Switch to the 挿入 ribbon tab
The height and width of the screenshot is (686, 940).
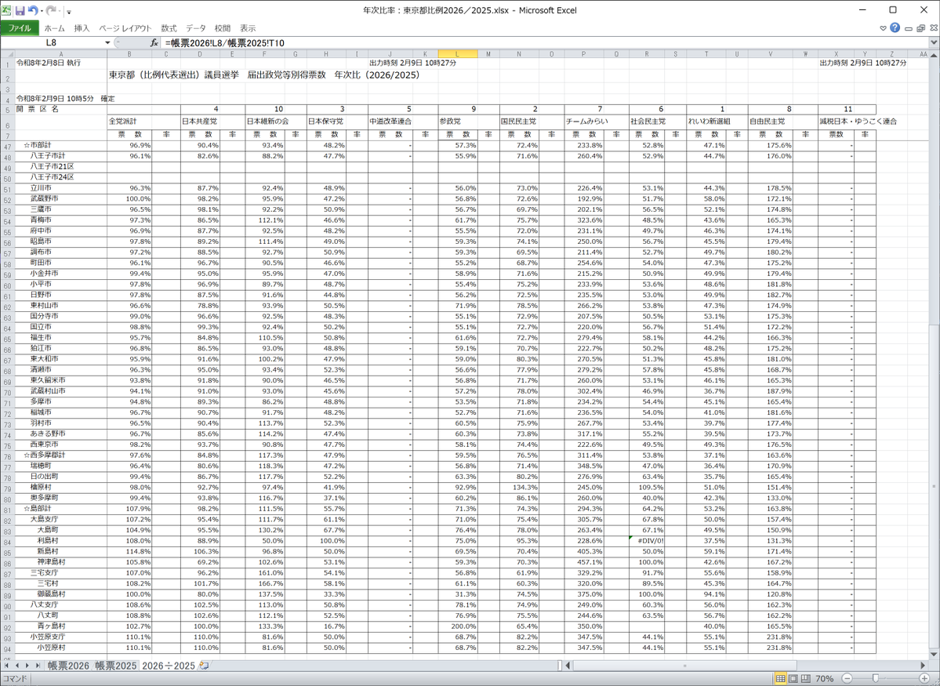pyautogui.click(x=82, y=28)
